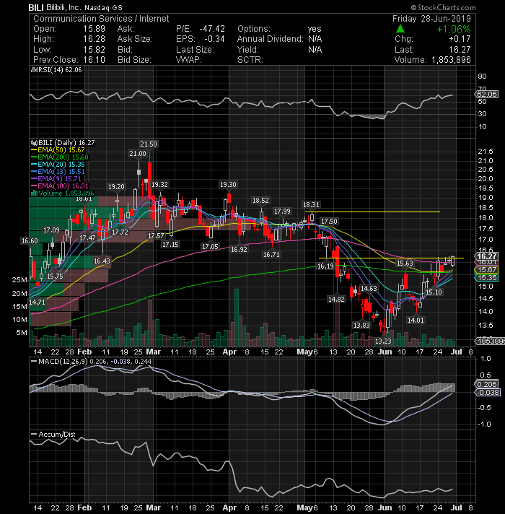This screenshot has height=514, width=505.
Task: Click the 19.20 price annotation in February
Action: click(116, 186)
